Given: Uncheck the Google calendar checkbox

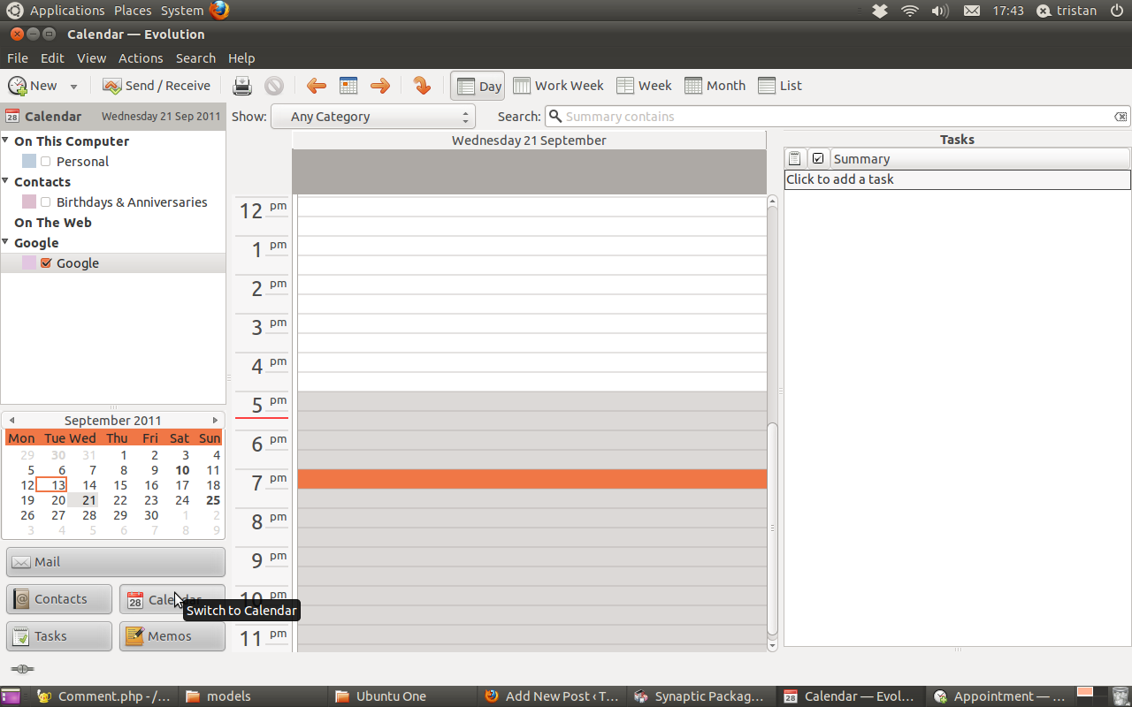Looking at the screenshot, I should (46, 263).
